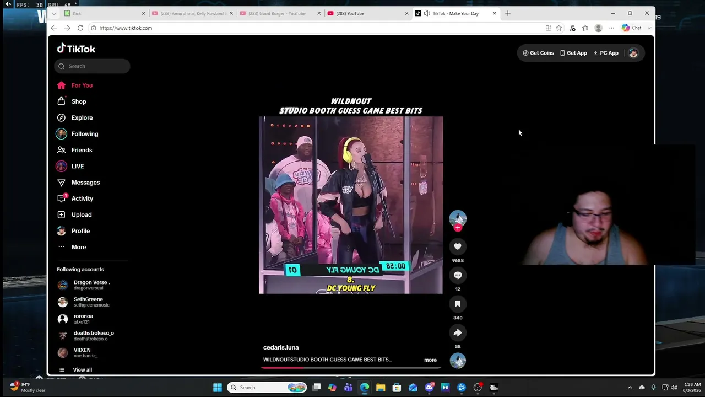Share the video using arrow icon
705x397 pixels.
coord(458,332)
